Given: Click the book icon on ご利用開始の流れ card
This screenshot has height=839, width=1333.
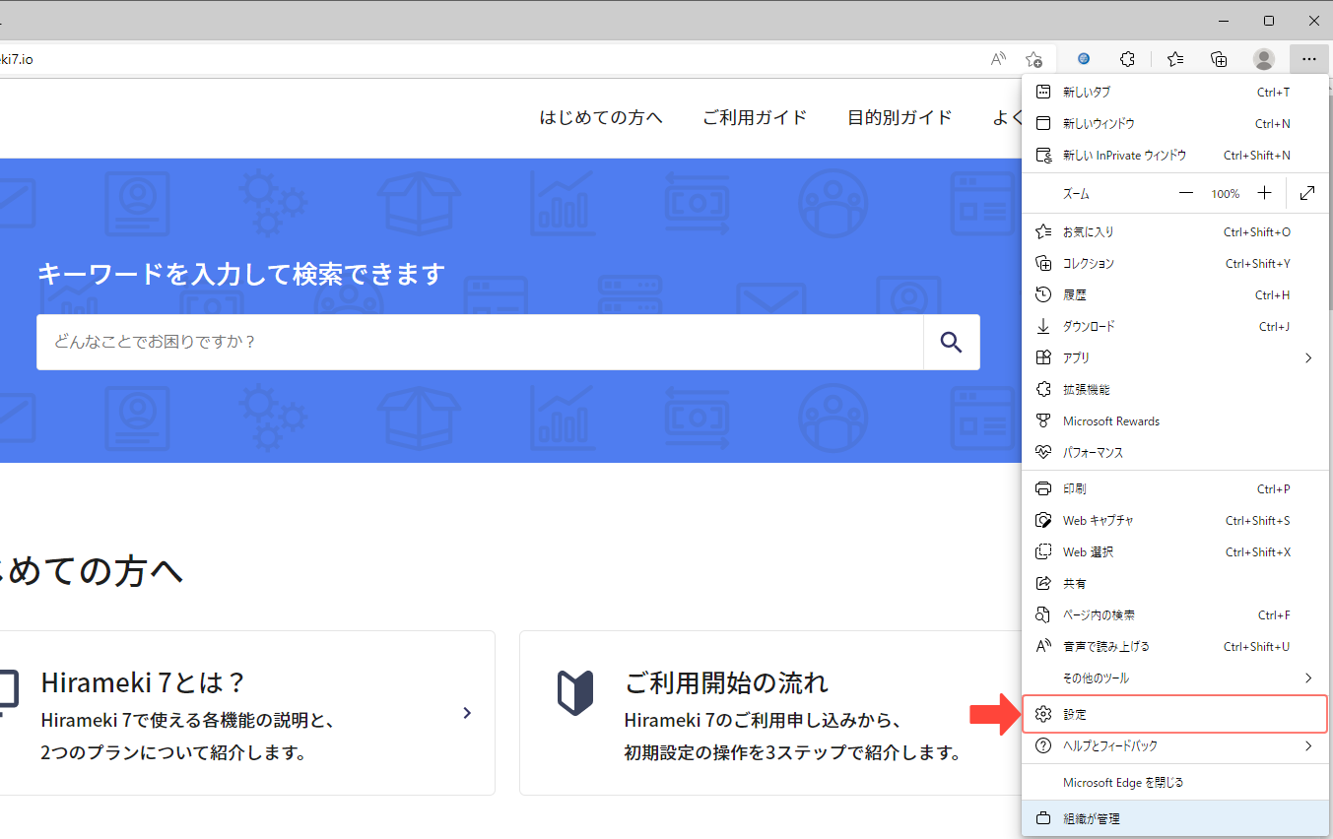Looking at the screenshot, I should 575,692.
